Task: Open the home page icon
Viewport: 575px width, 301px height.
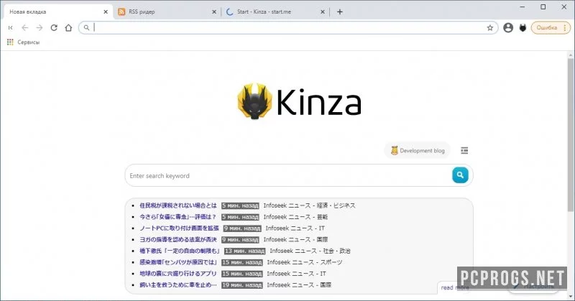Action: 68,27
